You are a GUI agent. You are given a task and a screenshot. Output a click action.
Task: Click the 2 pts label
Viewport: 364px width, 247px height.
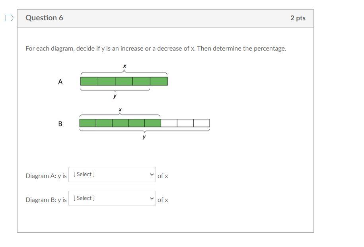point(298,18)
